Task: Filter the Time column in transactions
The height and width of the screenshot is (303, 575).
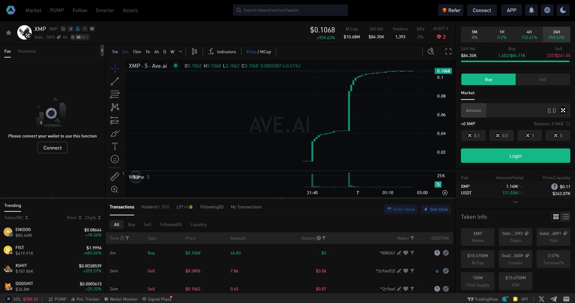Action: pos(127,238)
